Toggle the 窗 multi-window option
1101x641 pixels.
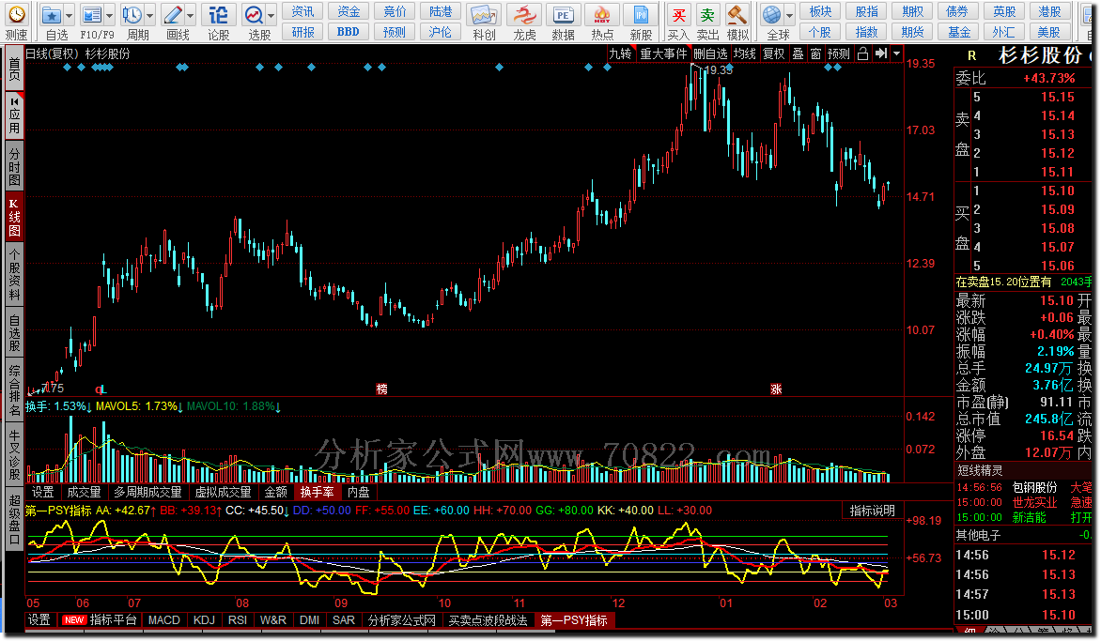pos(815,53)
